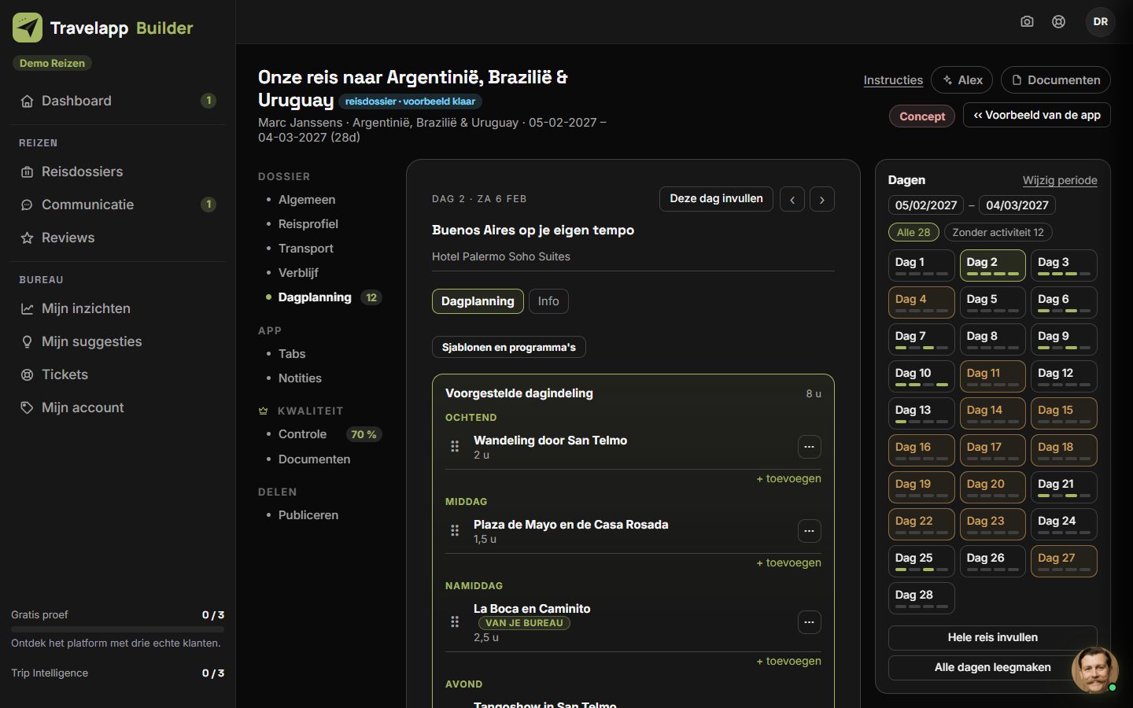This screenshot has width=1133, height=708.
Task: Grab the drag handle of Plaza de Mayo activity
Action: coord(455,531)
